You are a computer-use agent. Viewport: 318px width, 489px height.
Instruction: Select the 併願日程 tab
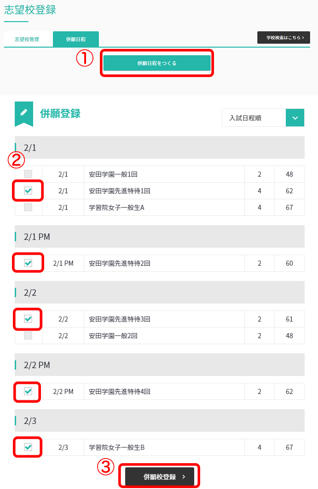[x=75, y=39]
